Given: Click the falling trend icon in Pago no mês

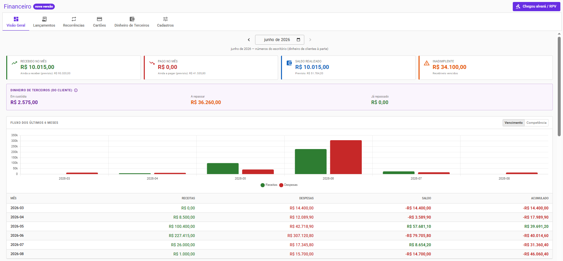Looking at the screenshot, I should pos(152,63).
